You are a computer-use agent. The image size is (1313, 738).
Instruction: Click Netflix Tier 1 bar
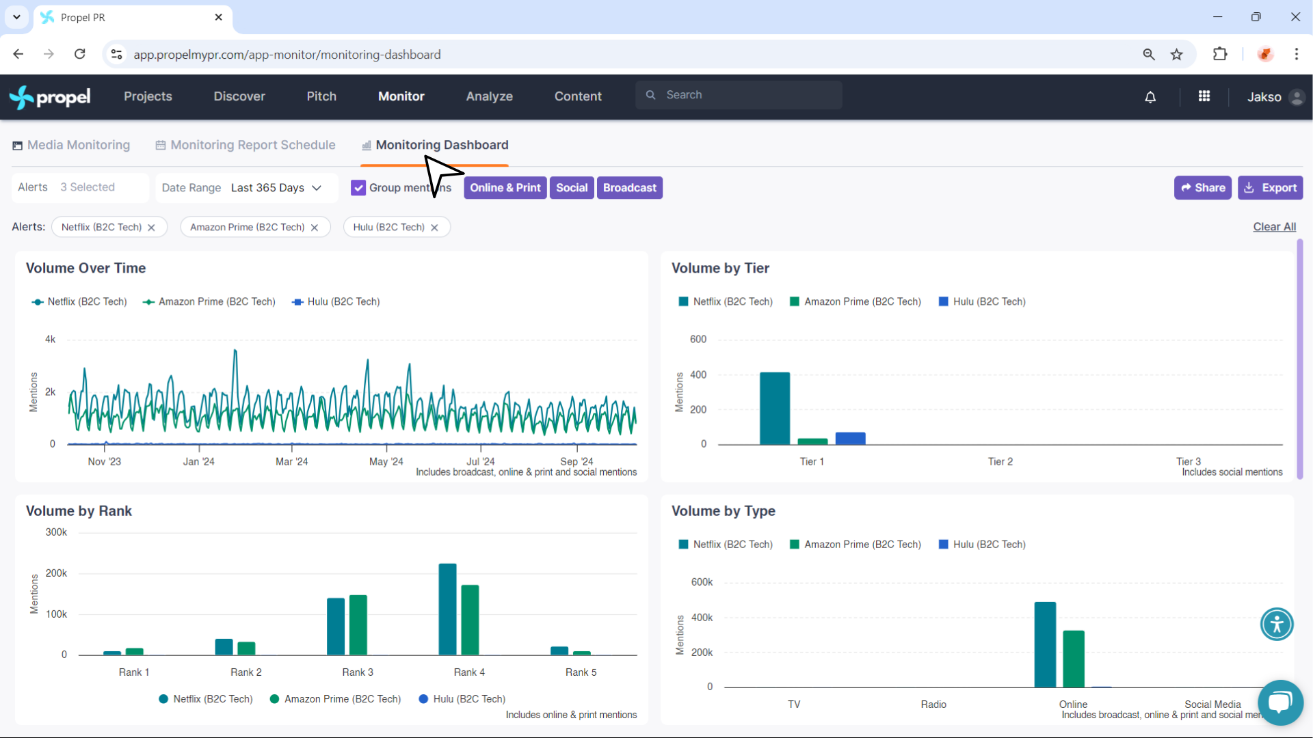(x=775, y=409)
